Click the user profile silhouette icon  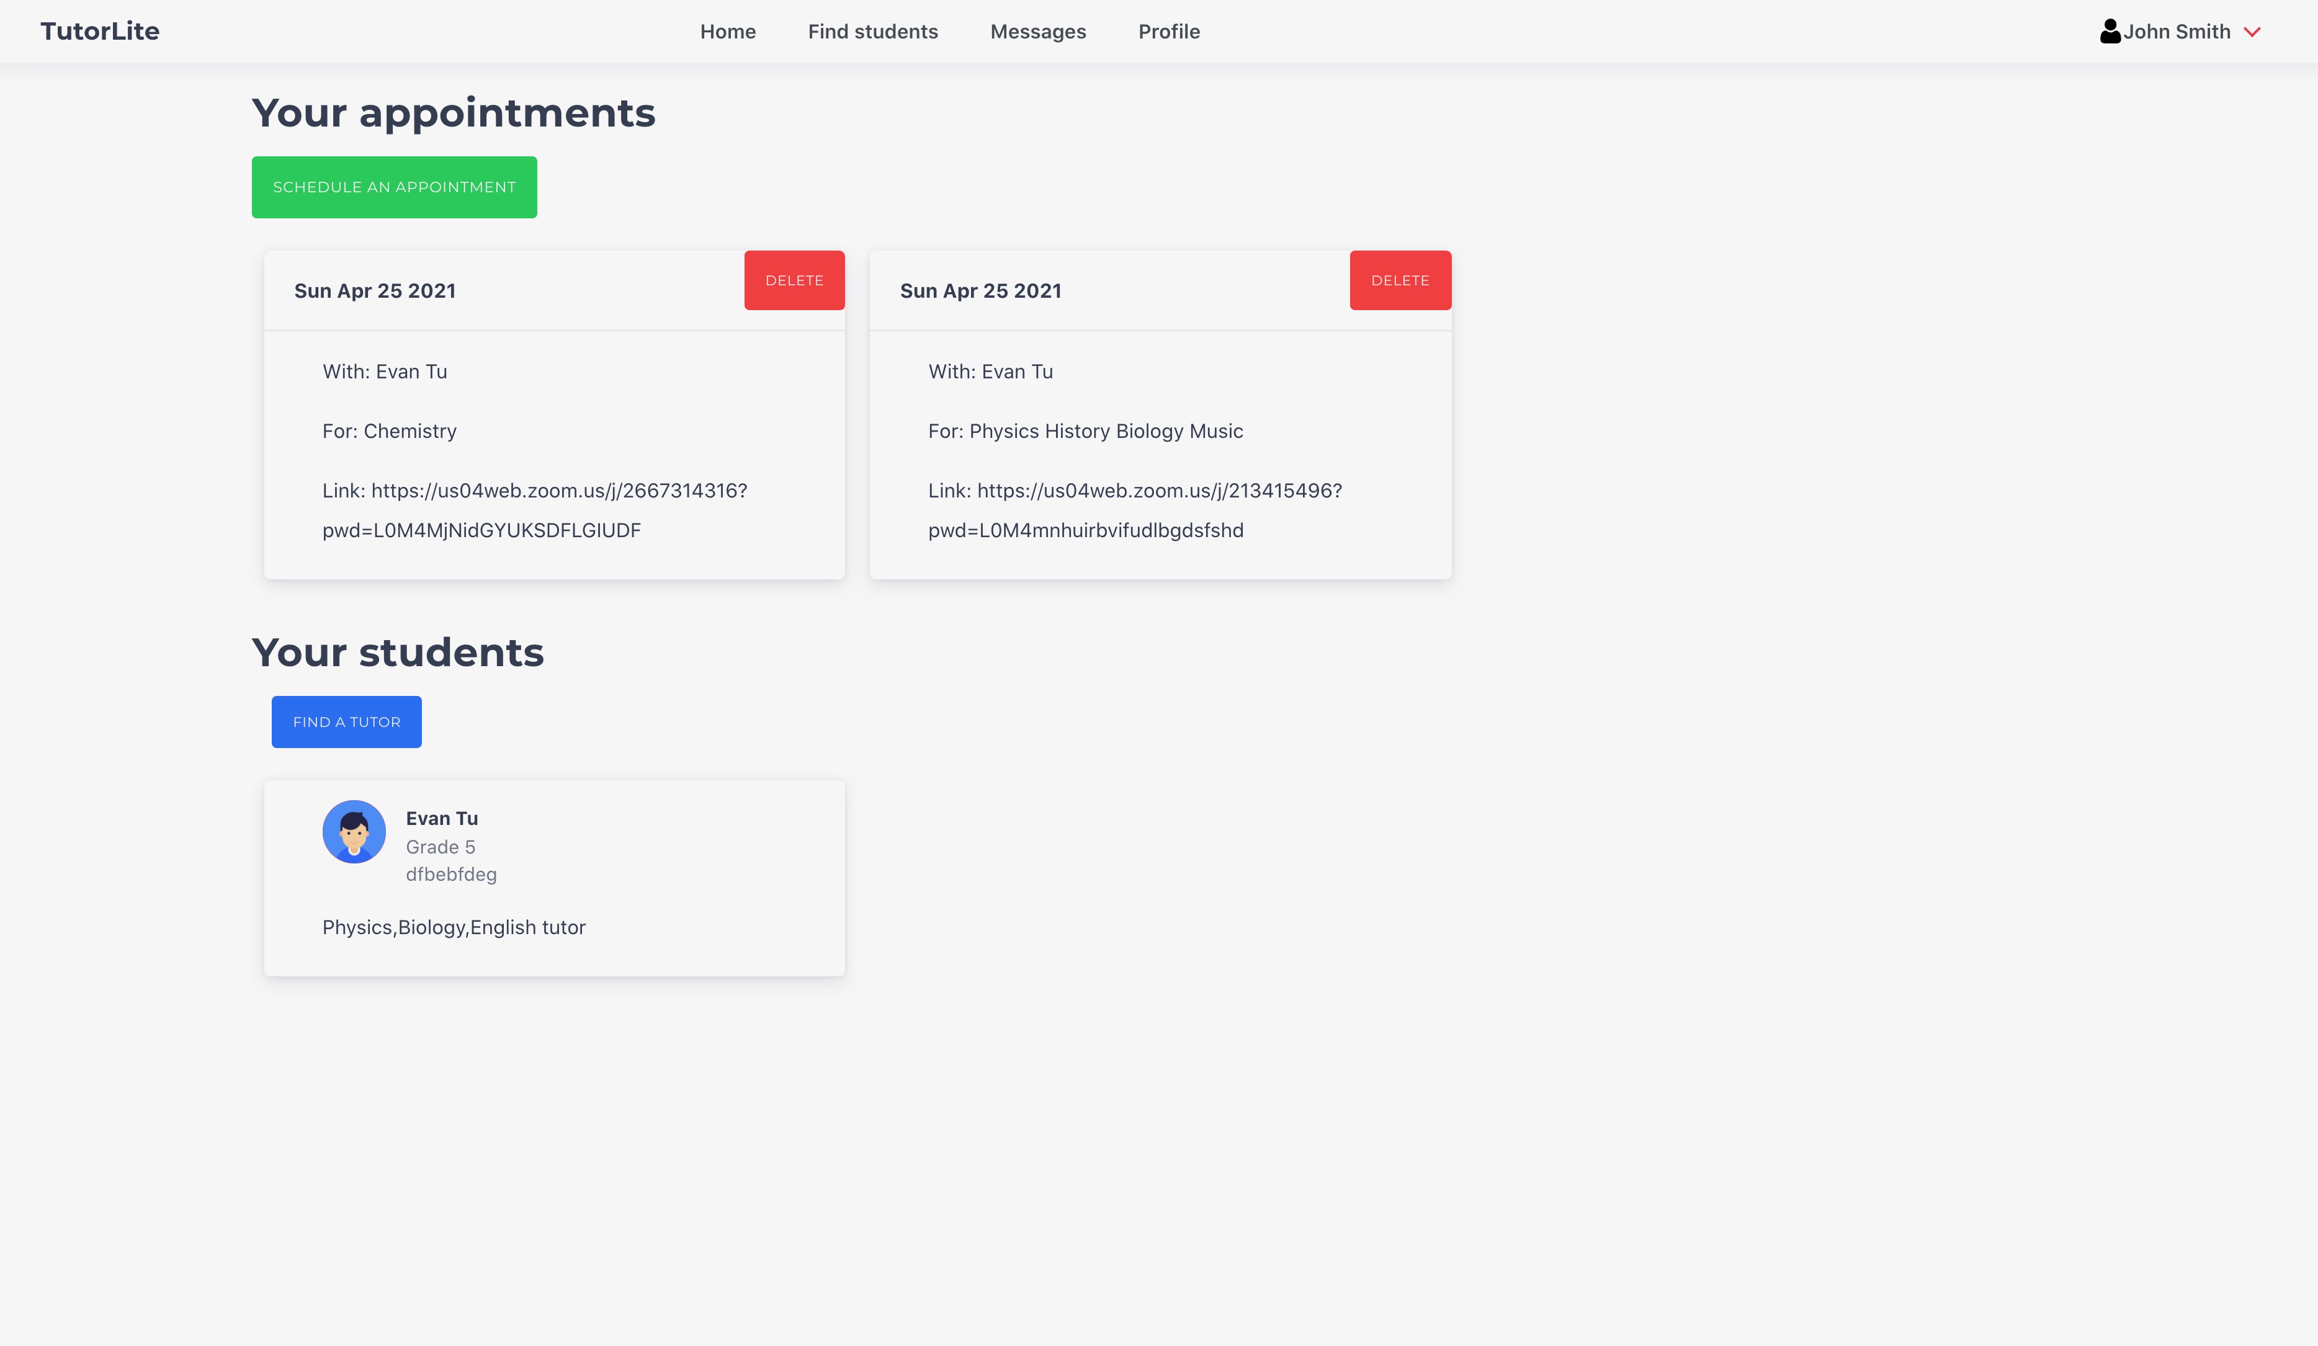pyautogui.click(x=2109, y=31)
